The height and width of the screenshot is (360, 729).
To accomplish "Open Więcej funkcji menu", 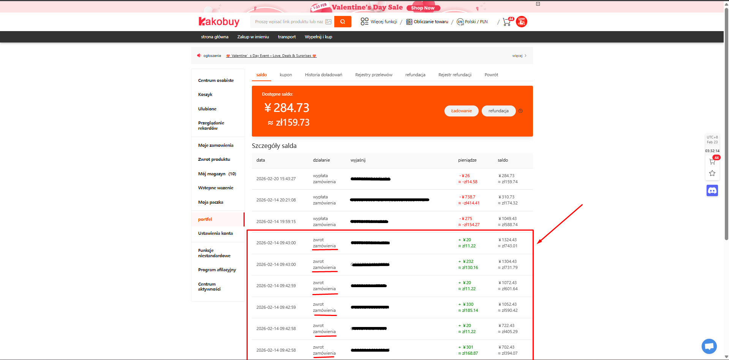I will [379, 22].
